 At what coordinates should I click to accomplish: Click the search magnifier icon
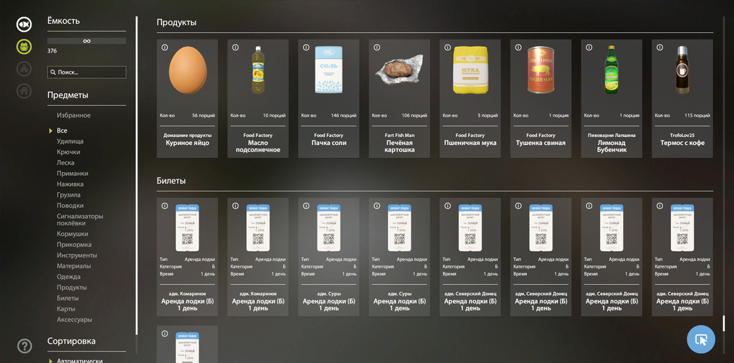tap(52, 72)
